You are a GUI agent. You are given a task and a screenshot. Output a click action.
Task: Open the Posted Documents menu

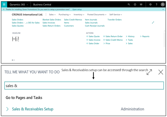pos(97,15)
